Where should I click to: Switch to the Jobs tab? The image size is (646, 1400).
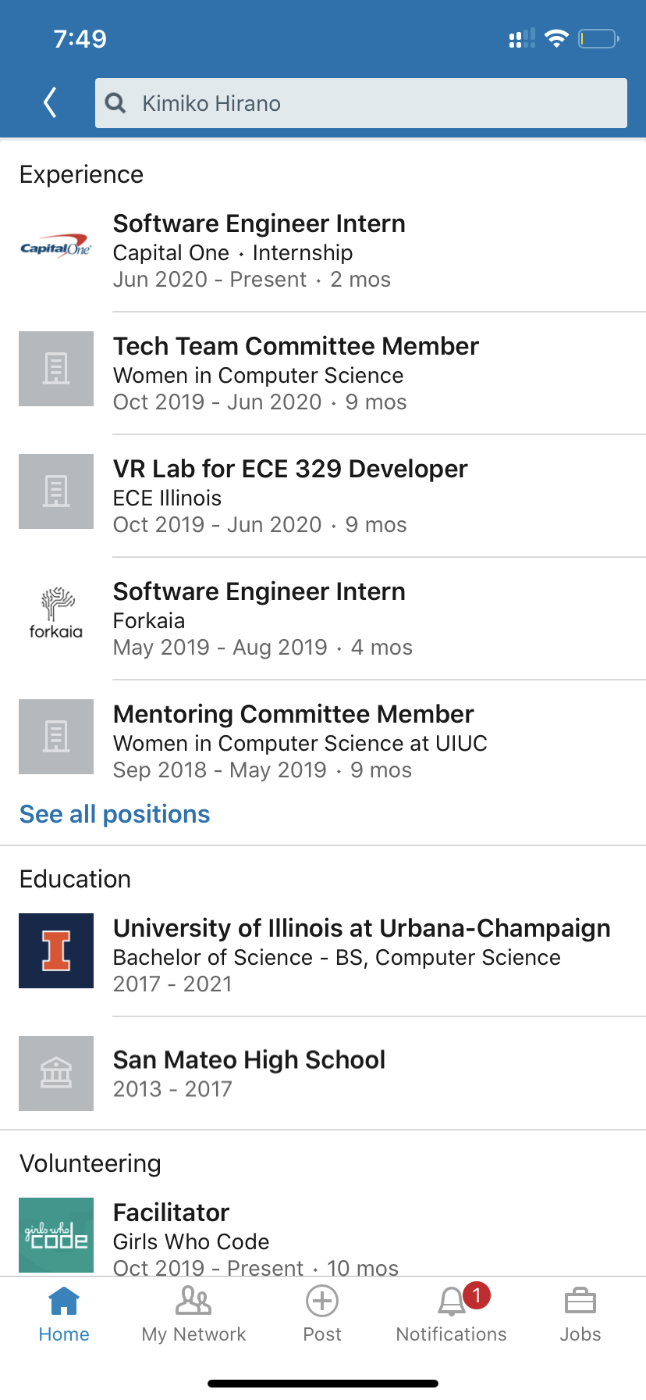pos(580,1315)
